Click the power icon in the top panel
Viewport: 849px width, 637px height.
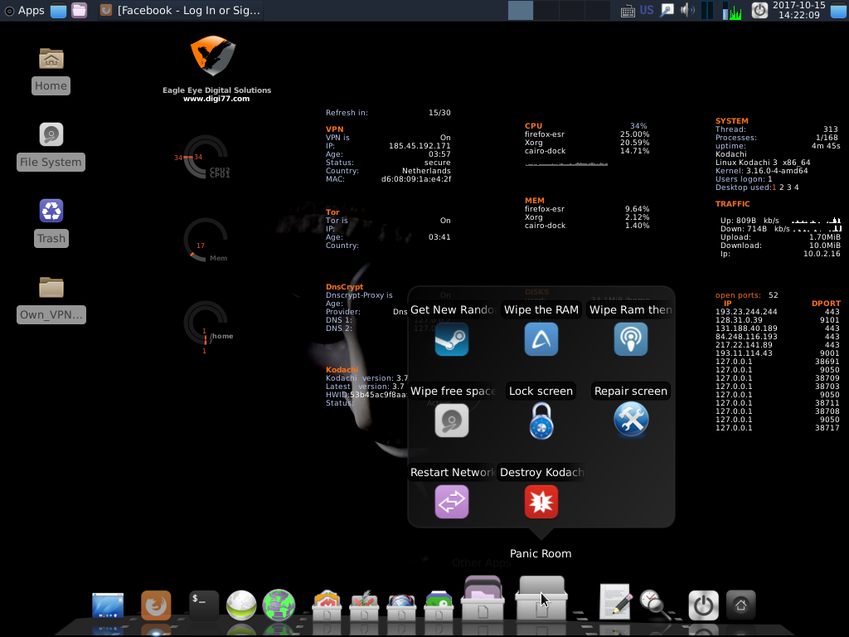[759, 10]
